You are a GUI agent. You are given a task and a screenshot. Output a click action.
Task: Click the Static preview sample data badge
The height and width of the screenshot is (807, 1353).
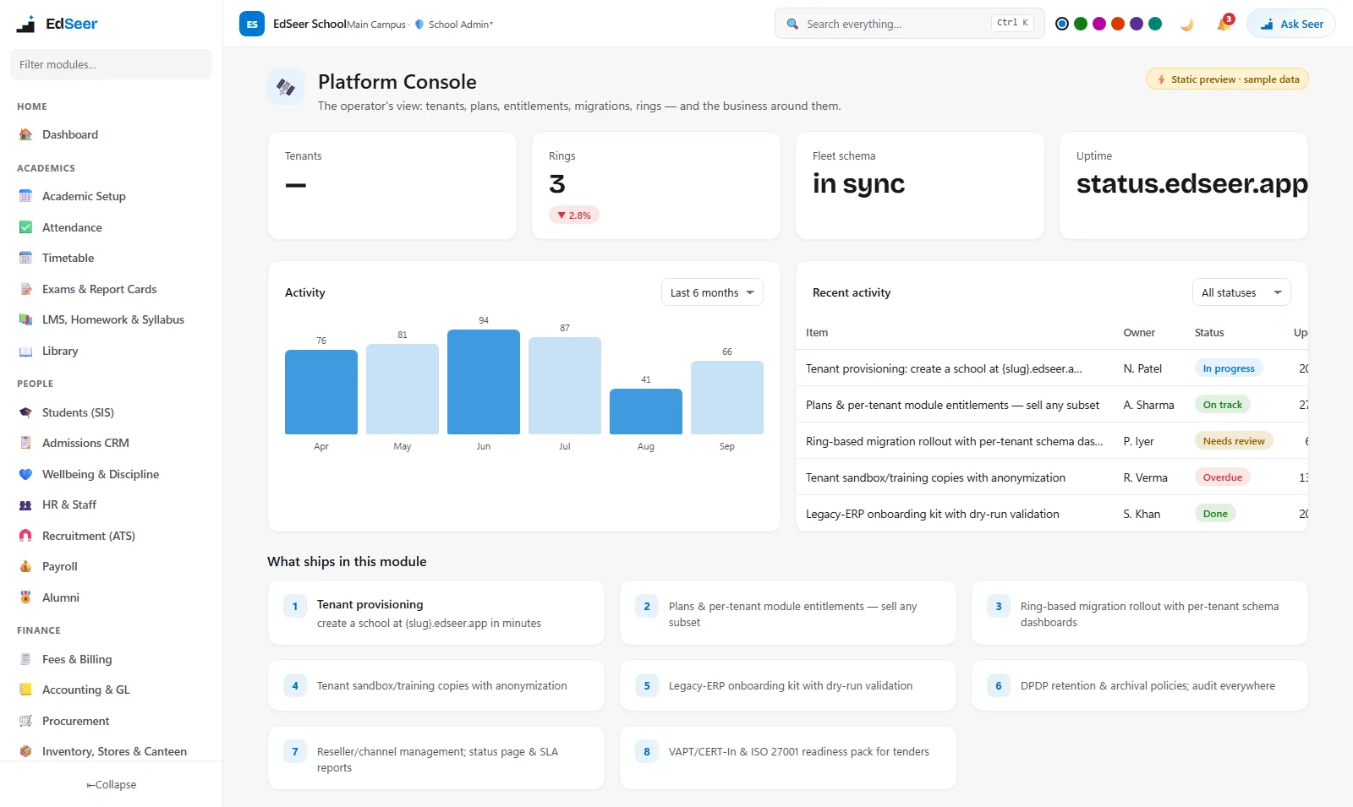[x=1227, y=79]
